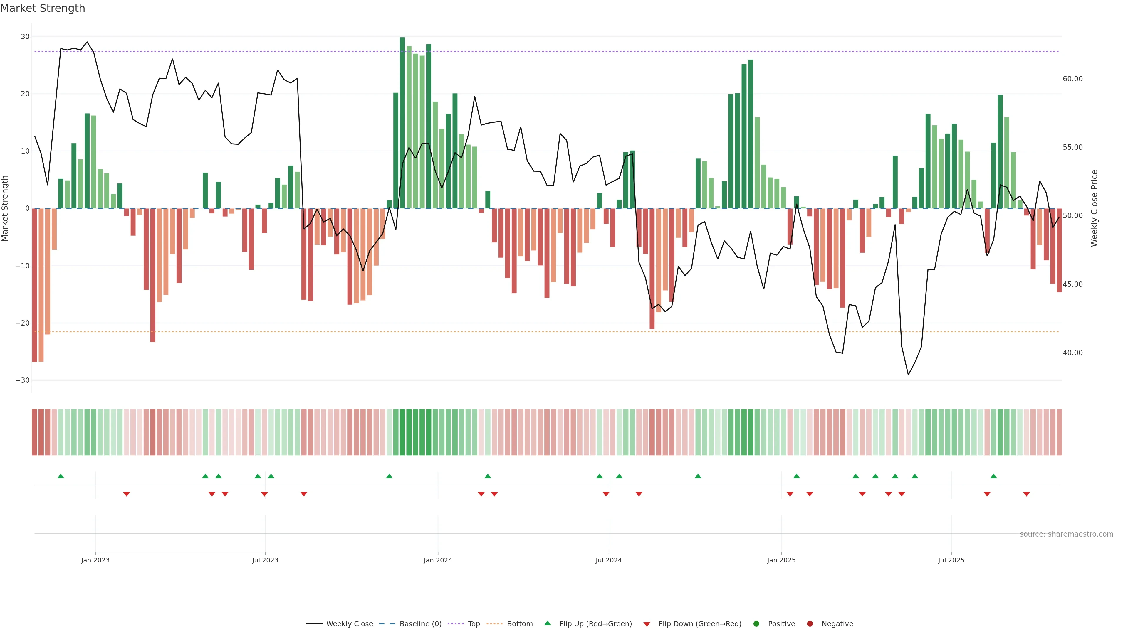Click the Weekly Close Price axis title
This screenshot has width=1128, height=634.
pyautogui.click(x=1094, y=208)
